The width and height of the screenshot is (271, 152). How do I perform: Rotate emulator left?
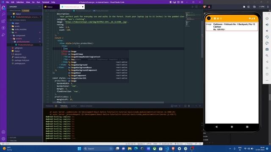(267, 37)
